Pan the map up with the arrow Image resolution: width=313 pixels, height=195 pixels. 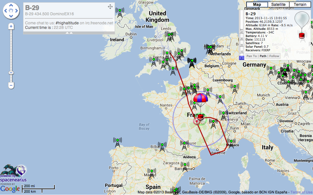coord(11,6)
